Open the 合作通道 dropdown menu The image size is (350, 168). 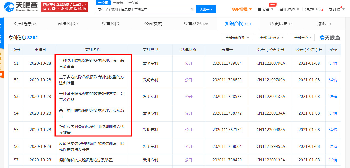[x=289, y=9]
